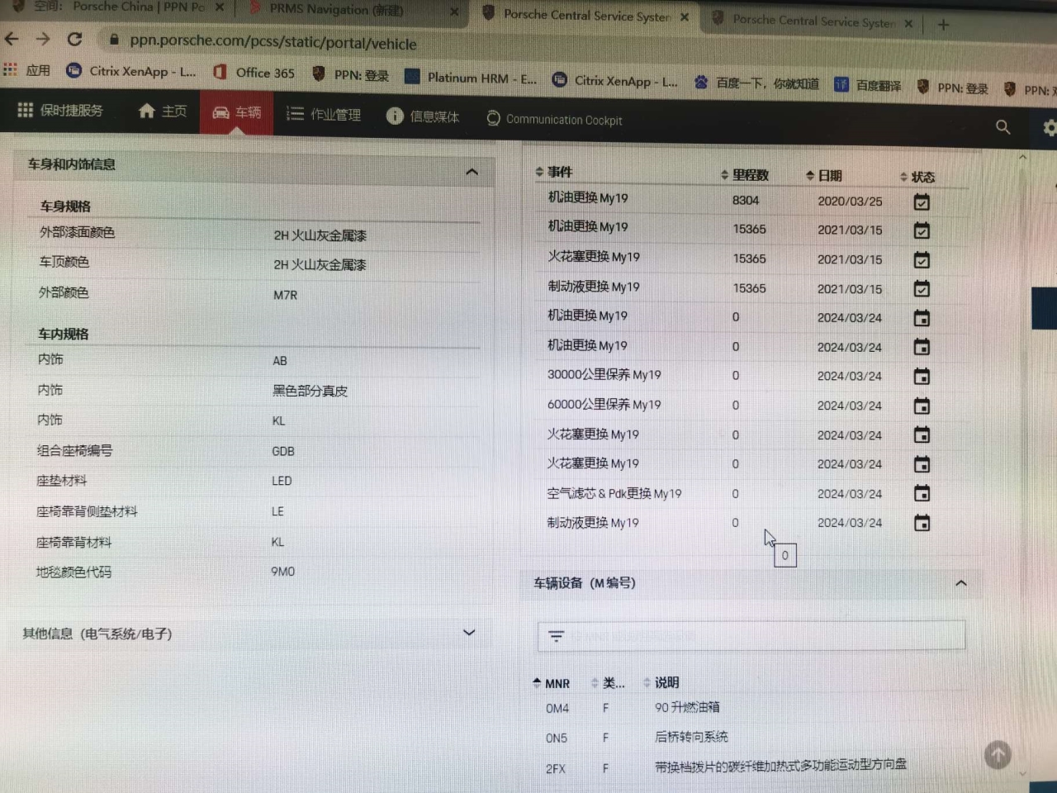Sort equipment list by MNR column
1057x793 pixels.
click(x=552, y=683)
